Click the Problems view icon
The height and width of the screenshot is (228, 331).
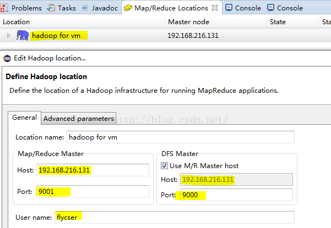[4, 8]
